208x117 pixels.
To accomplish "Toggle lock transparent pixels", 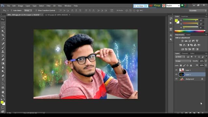I will tap(181, 65).
